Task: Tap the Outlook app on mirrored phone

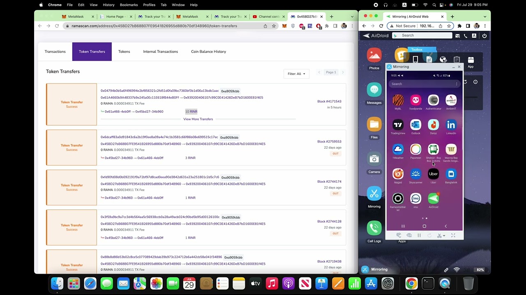Action: 415,125
